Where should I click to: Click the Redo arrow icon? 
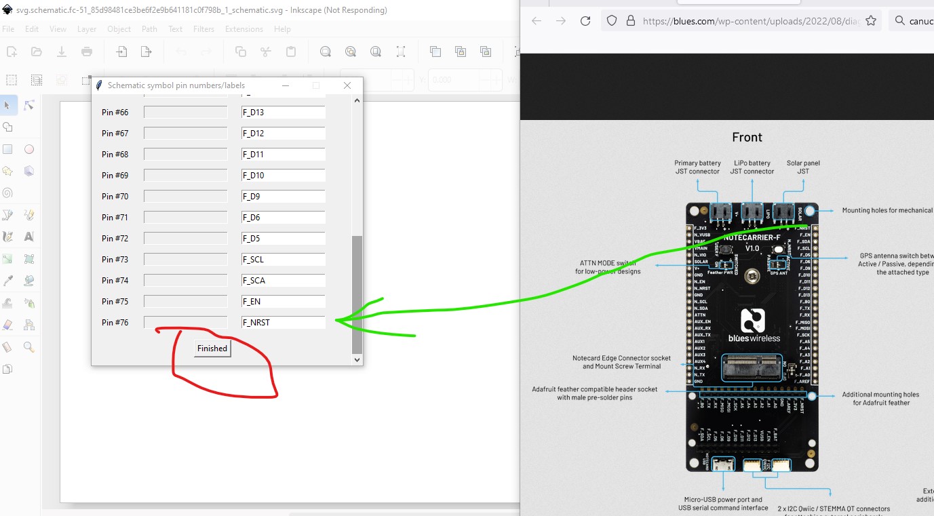click(206, 52)
